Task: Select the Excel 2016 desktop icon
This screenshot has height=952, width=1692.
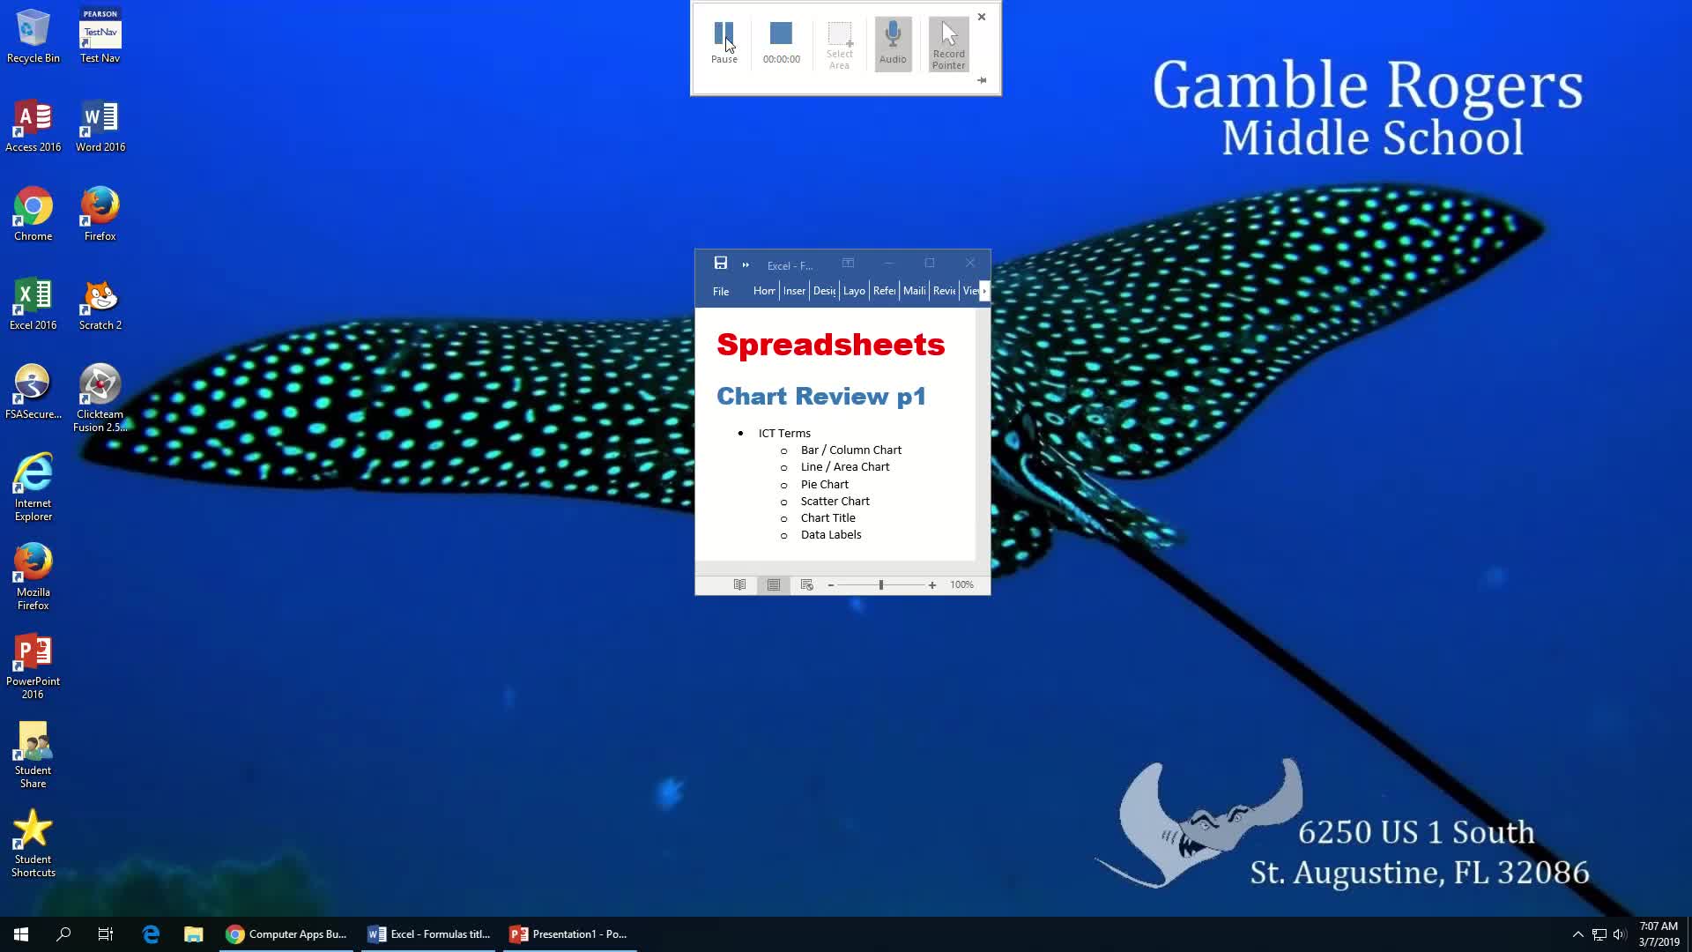Action: pos(33,304)
